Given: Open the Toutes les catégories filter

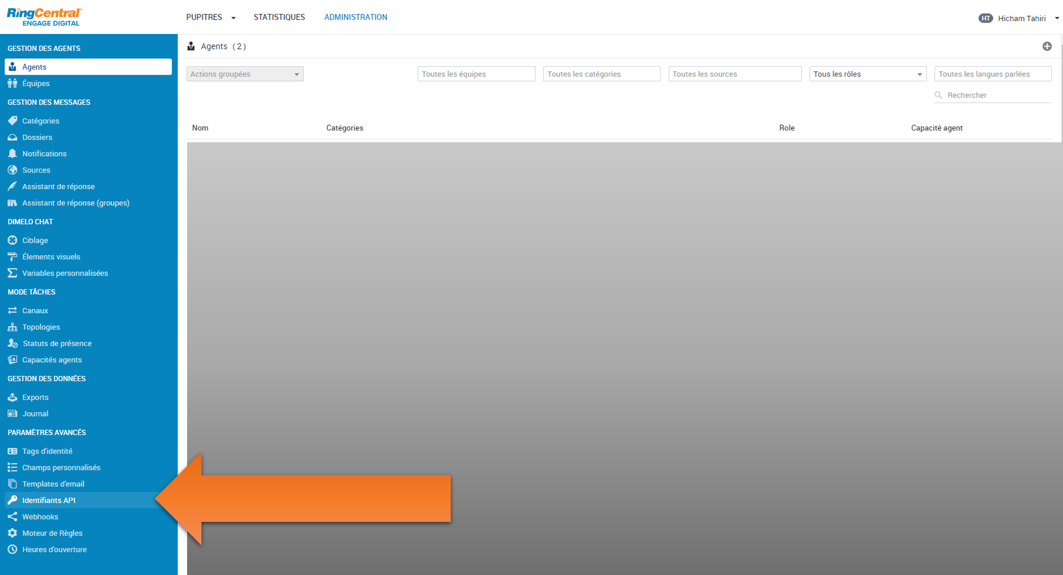Looking at the screenshot, I should pyautogui.click(x=602, y=74).
